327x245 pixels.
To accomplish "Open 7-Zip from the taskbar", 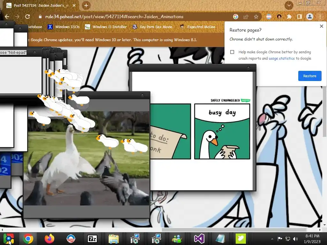I will pyautogui.click(x=92, y=239).
